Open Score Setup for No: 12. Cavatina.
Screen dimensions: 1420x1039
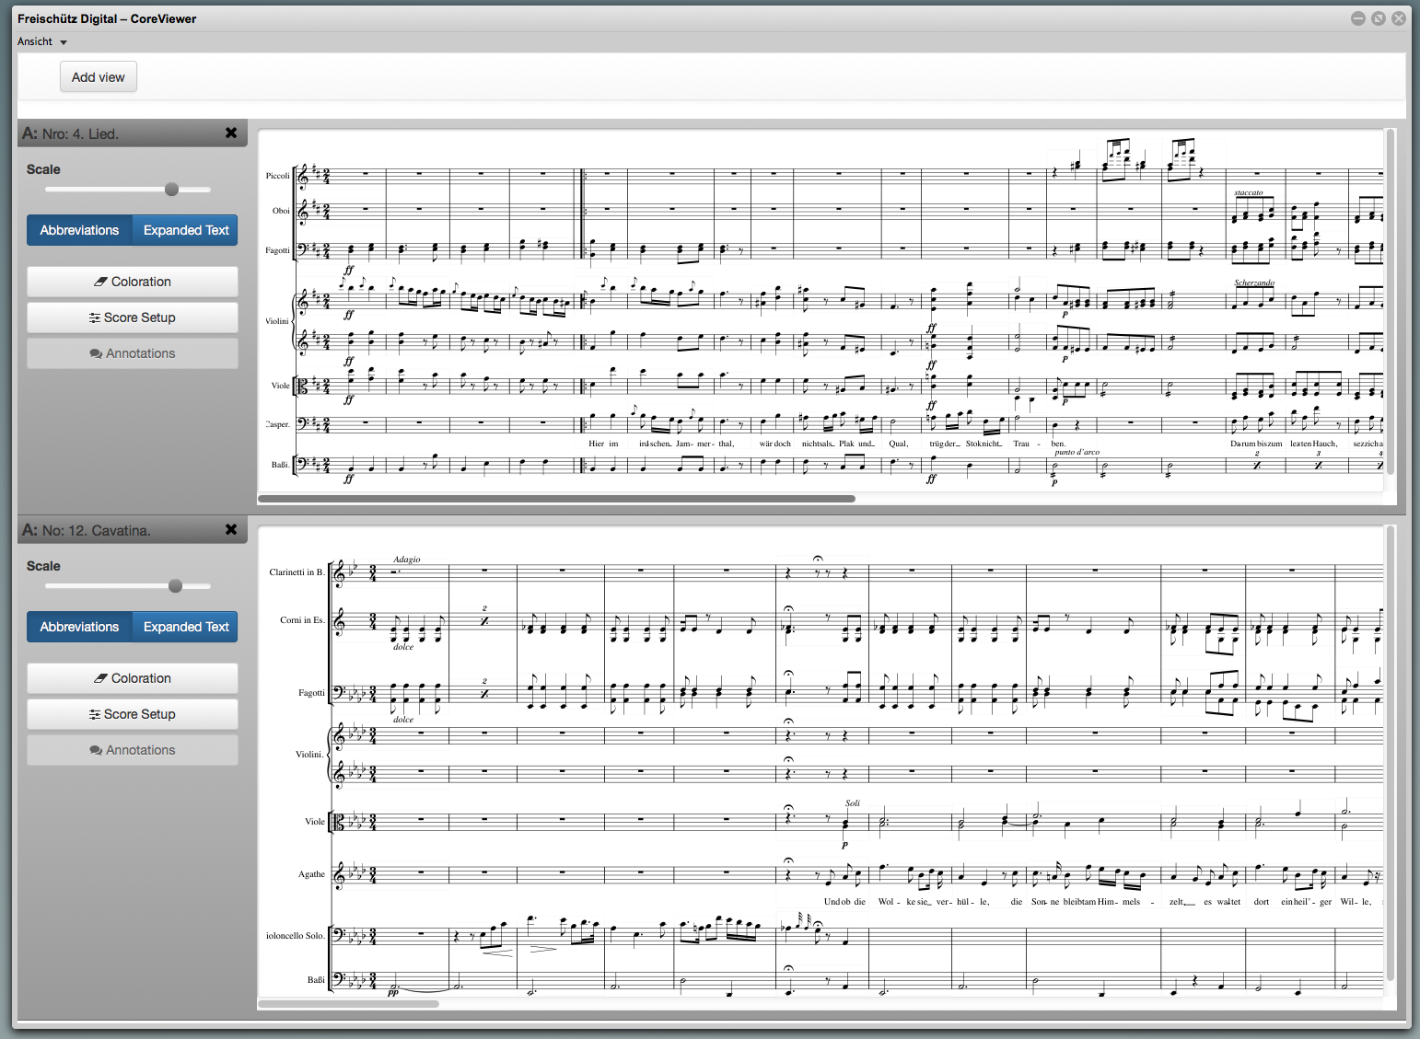coord(133,714)
